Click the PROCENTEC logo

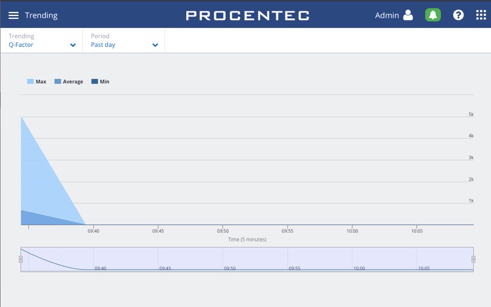247,15
